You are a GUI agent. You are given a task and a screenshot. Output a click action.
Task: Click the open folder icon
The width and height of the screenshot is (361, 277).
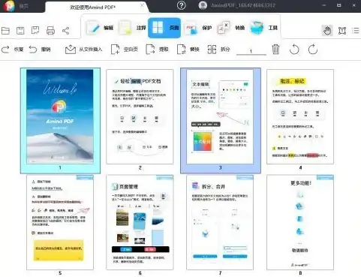[5, 31]
